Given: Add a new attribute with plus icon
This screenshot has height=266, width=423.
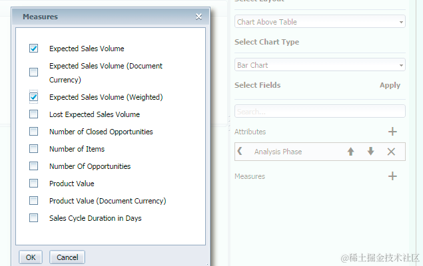Looking at the screenshot, I should [x=392, y=132].
